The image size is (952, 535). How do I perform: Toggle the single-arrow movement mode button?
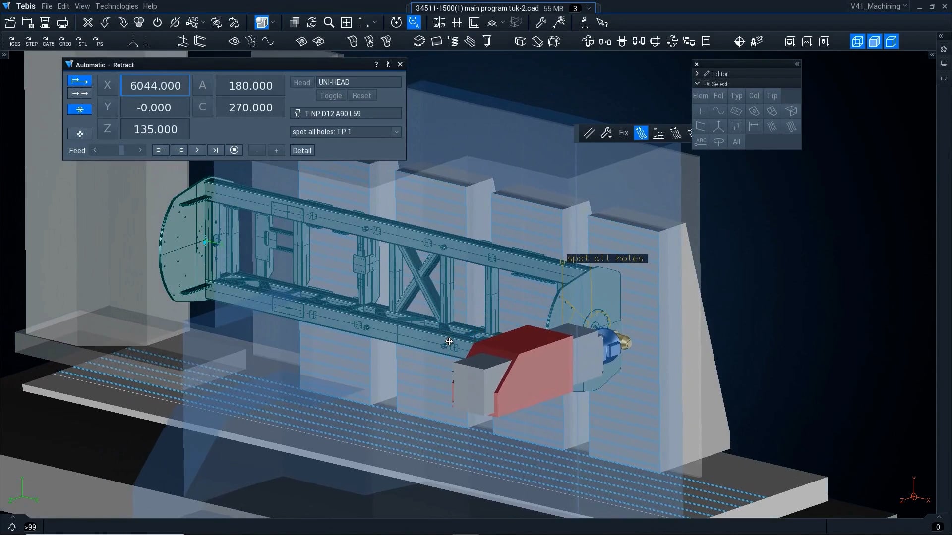pyautogui.click(x=79, y=81)
